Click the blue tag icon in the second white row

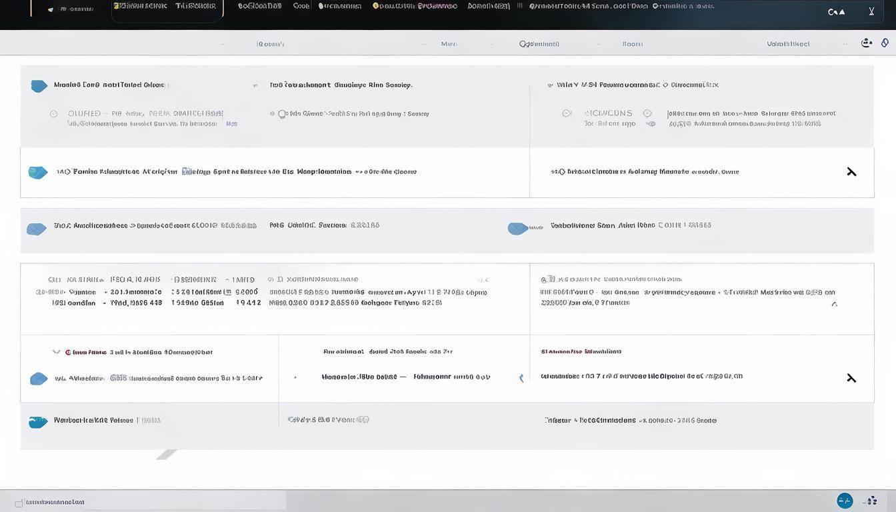pos(38,173)
